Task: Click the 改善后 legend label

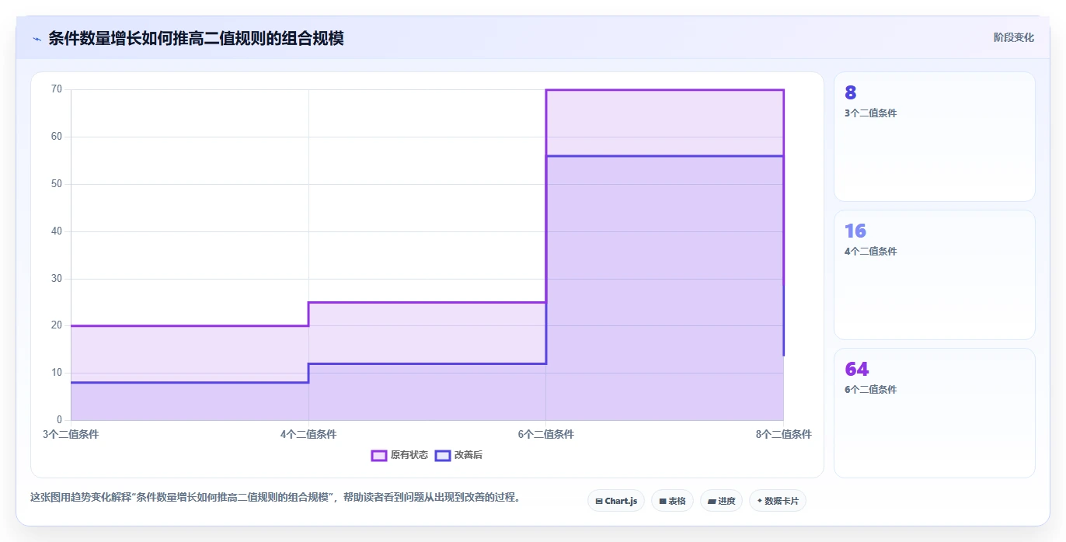Action: click(469, 455)
